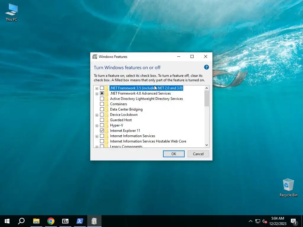Click the feature list scroll up arrow
Image resolution: width=303 pixels, height=227 pixels.
coord(207,88)
